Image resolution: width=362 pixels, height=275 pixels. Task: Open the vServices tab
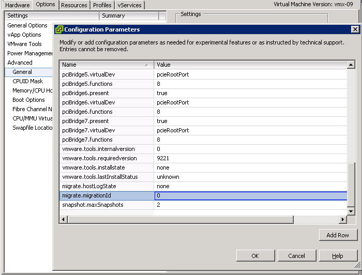click(129, 5)
